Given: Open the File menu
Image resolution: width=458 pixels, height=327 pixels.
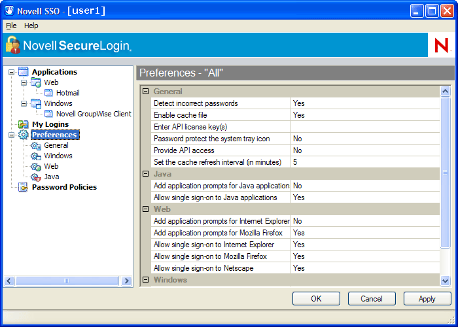Looking at the screenshot, I should (11, 26).
